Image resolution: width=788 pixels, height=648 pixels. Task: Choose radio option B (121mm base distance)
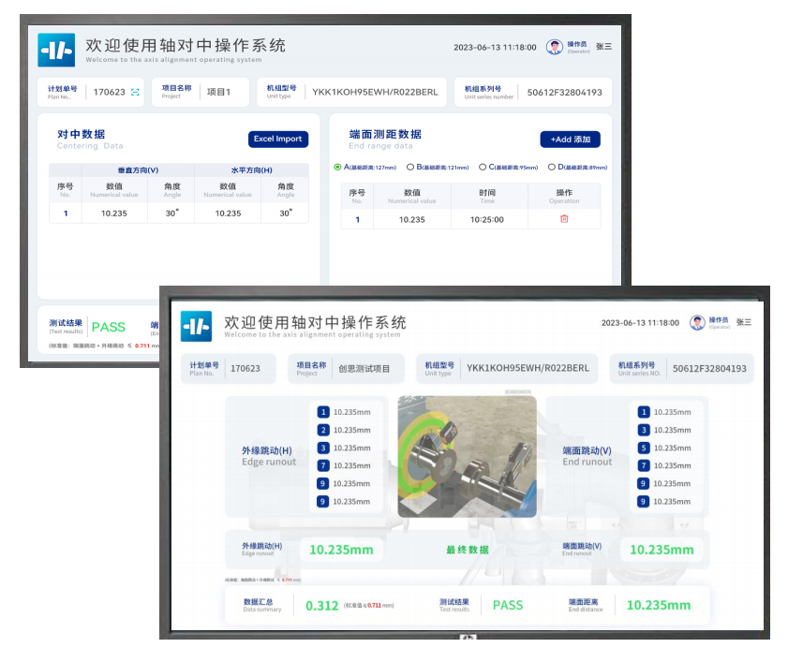(x=409, y=167)
